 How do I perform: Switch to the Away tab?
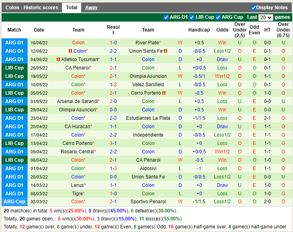coord(91,8)
